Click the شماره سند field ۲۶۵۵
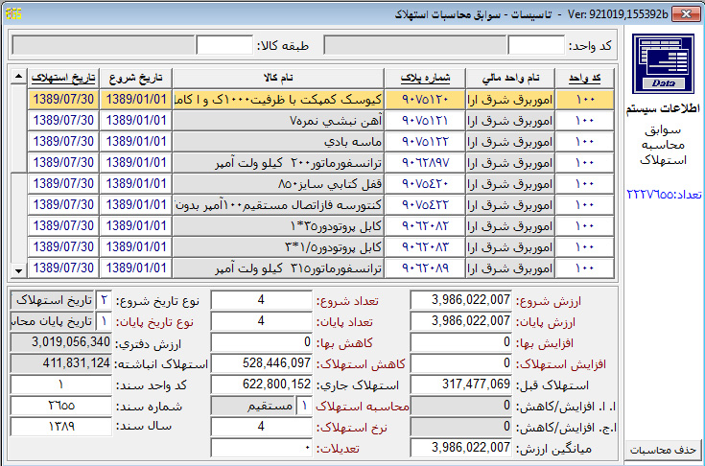Image resolution: width=705 pixels, height=466 pixels. (x=60, y=406)
